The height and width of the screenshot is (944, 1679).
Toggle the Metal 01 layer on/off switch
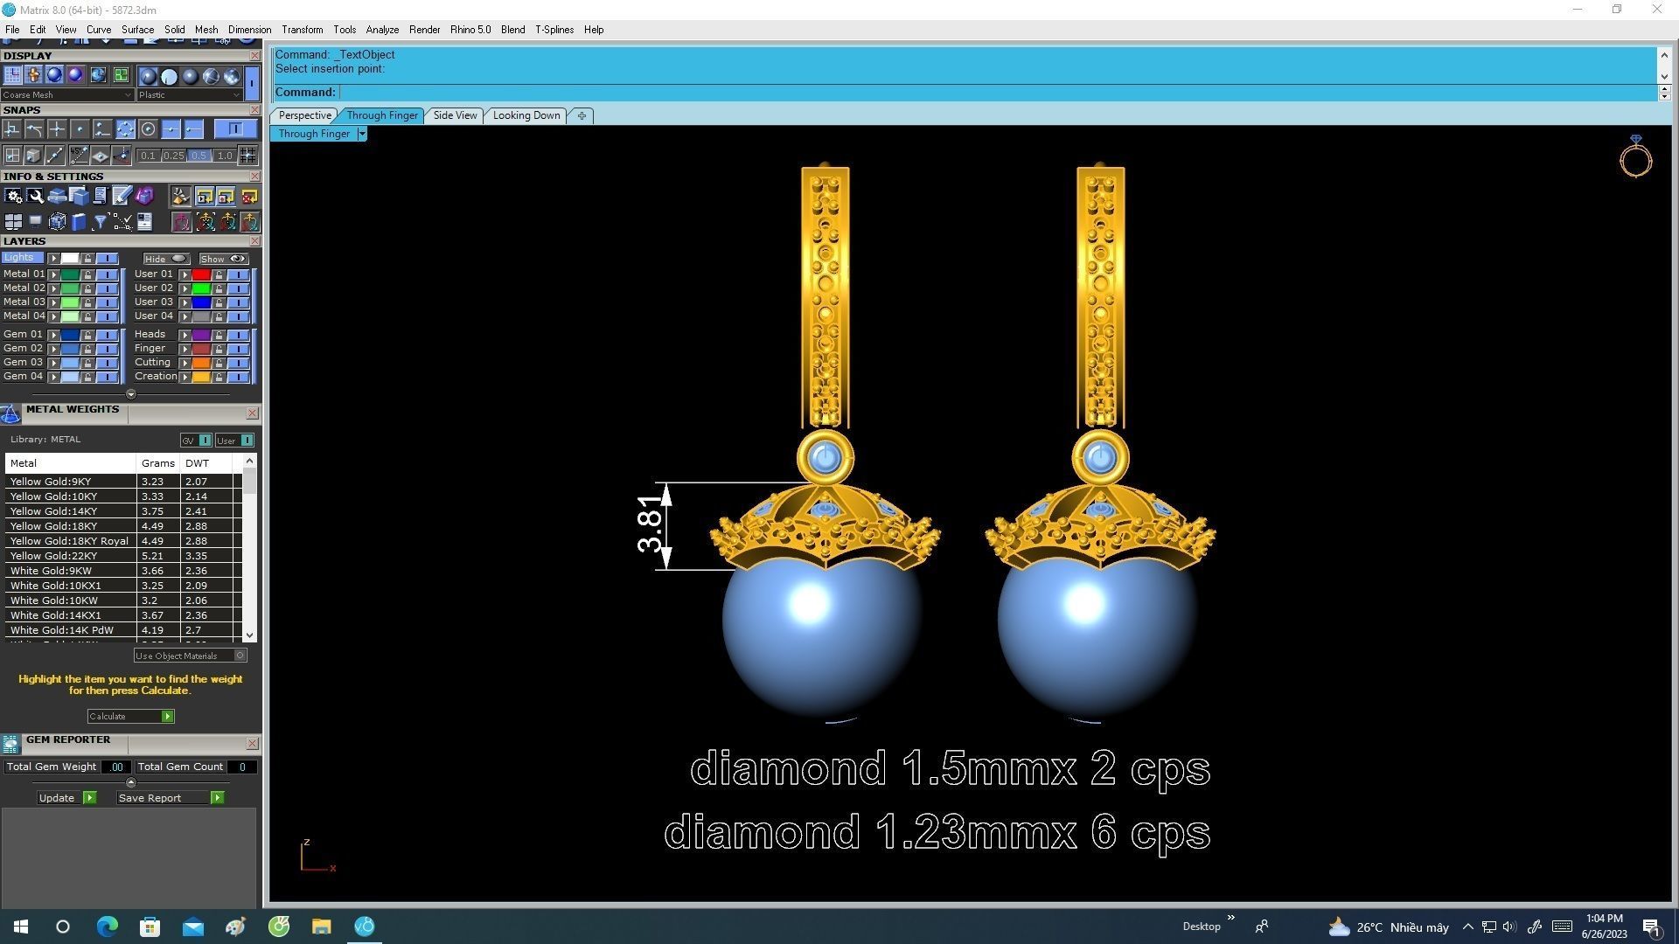click(107, 274)
